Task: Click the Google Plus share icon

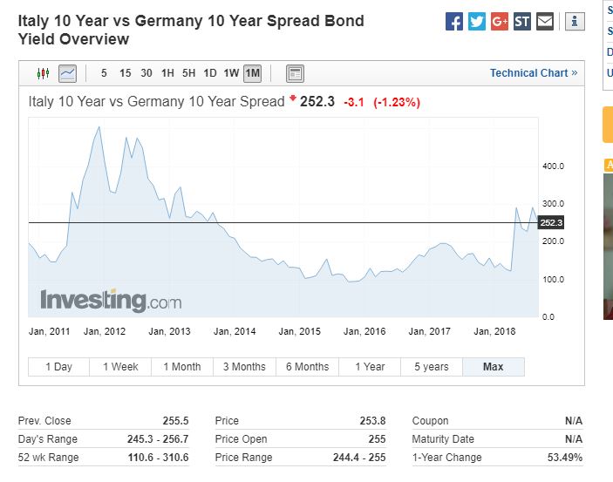Action: point(500,22)
